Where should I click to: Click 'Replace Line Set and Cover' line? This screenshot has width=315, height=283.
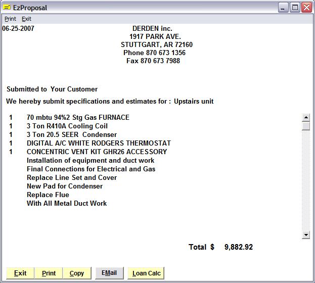point(72,178)
